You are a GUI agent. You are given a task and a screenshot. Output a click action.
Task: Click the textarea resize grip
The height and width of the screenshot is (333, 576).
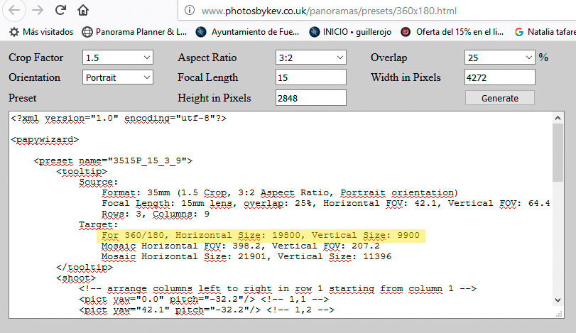pyautogui.click(x=559, y=314)
